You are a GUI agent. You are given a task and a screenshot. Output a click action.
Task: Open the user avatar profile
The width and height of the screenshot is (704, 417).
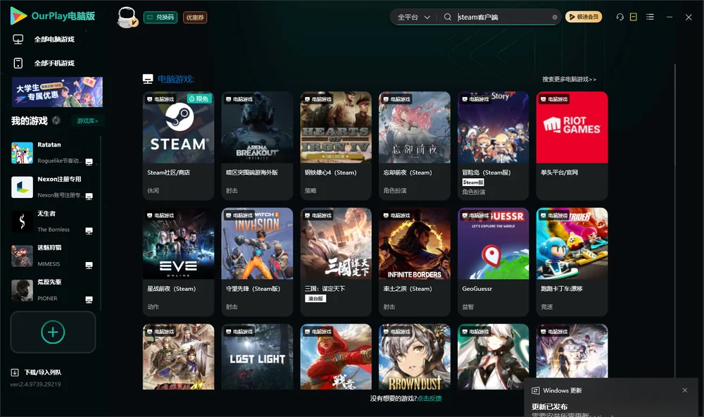[127, 17]
